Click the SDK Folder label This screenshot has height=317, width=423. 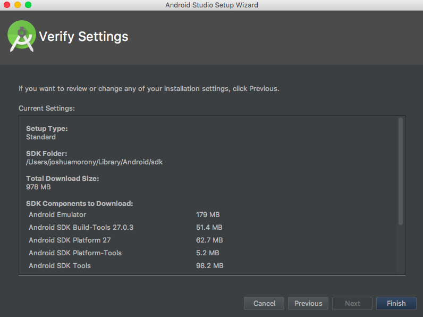(x=47, y=153)
